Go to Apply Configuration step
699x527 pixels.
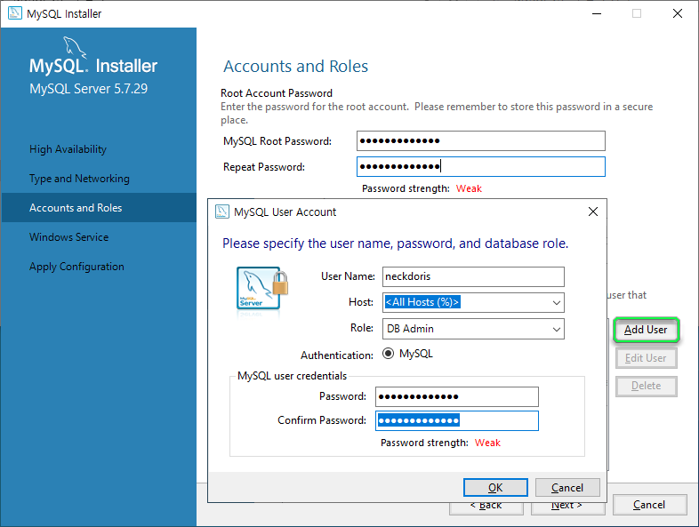(76, 267)
